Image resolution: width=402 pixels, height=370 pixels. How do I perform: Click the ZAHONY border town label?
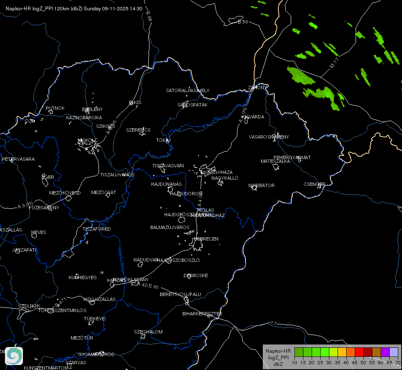(x=257, y=88)
